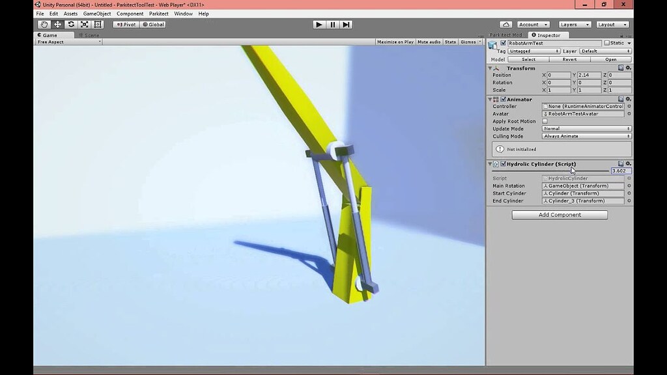Viewport: 667px width, 375px height.
Task: Collapse the Transform component
Action: tap(489, 68)
